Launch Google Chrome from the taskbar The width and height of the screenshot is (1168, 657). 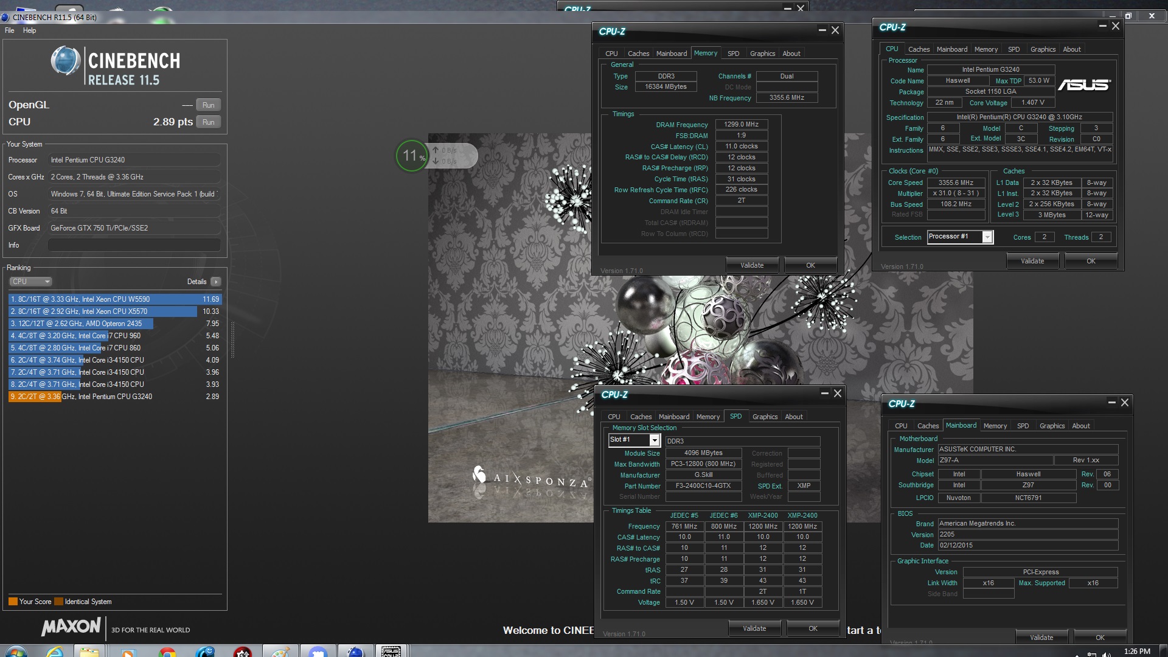point(167,652)
